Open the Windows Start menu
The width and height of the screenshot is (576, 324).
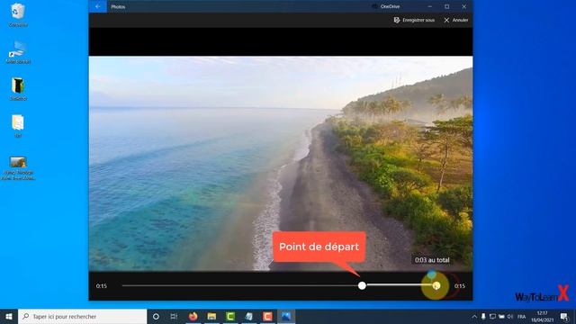coord(9,316)
